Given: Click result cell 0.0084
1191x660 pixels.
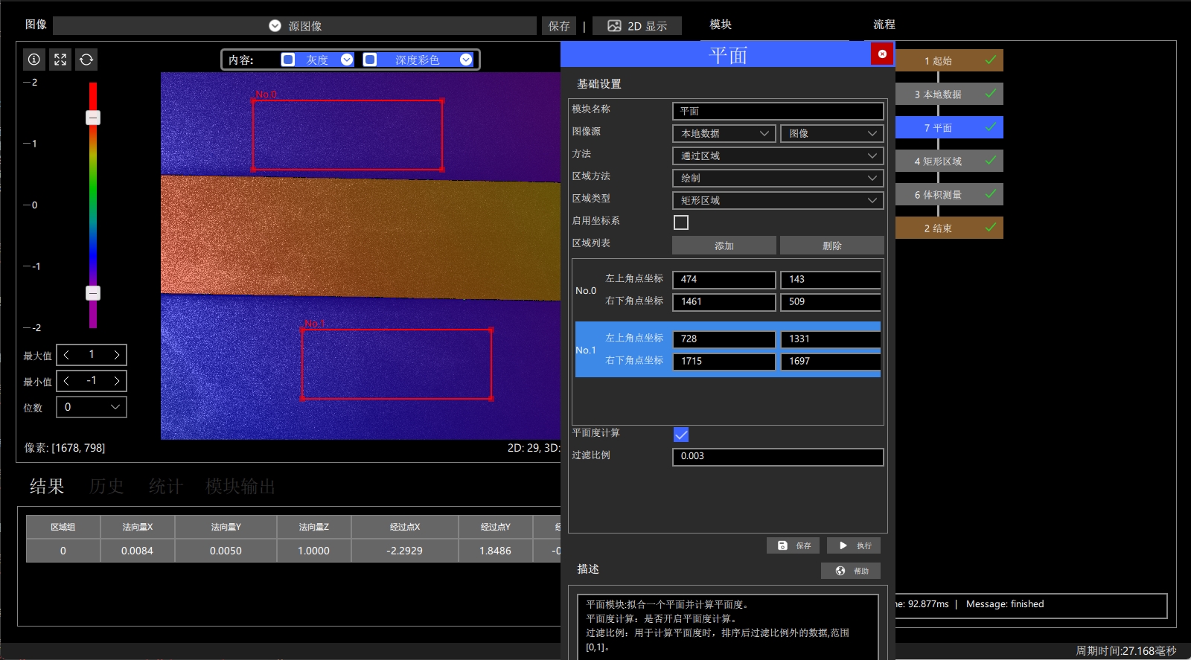Looking at the screenshot, I should tap(138, 551).
